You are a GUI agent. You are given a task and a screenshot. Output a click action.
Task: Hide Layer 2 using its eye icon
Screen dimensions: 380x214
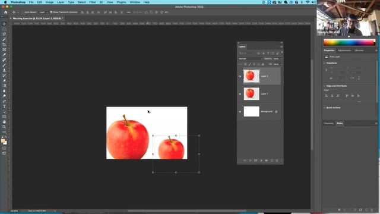tap(240, 76)
